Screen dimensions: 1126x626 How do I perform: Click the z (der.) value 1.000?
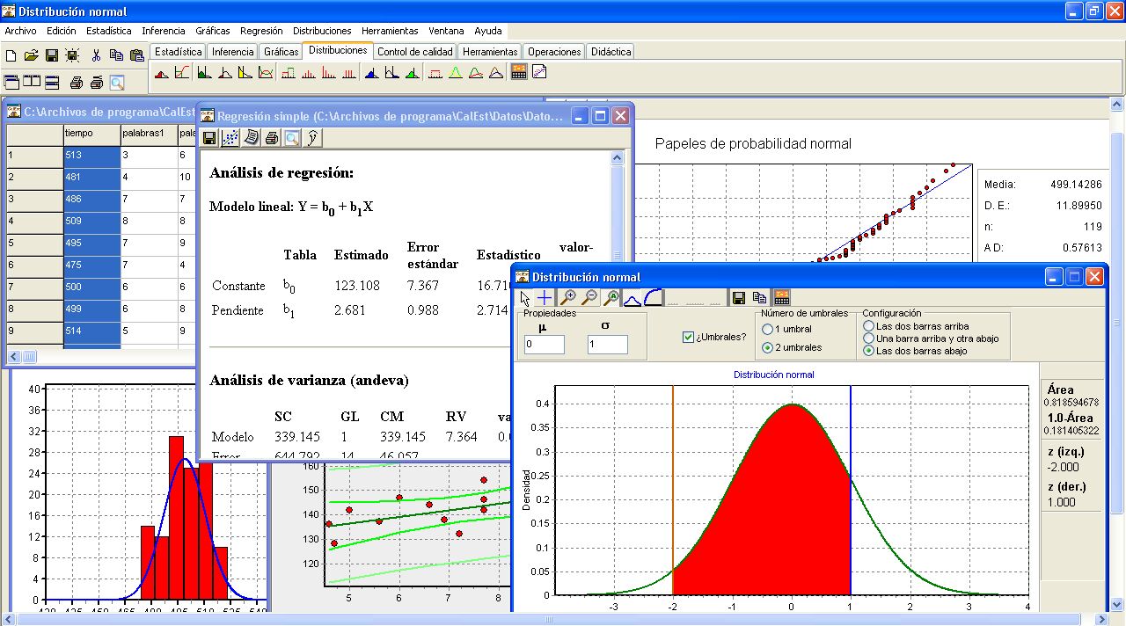(1062, 502)
